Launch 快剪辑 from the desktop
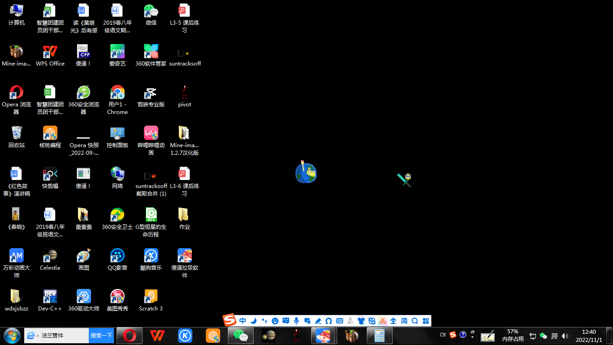The image size is (613, 345). (50, 178)
